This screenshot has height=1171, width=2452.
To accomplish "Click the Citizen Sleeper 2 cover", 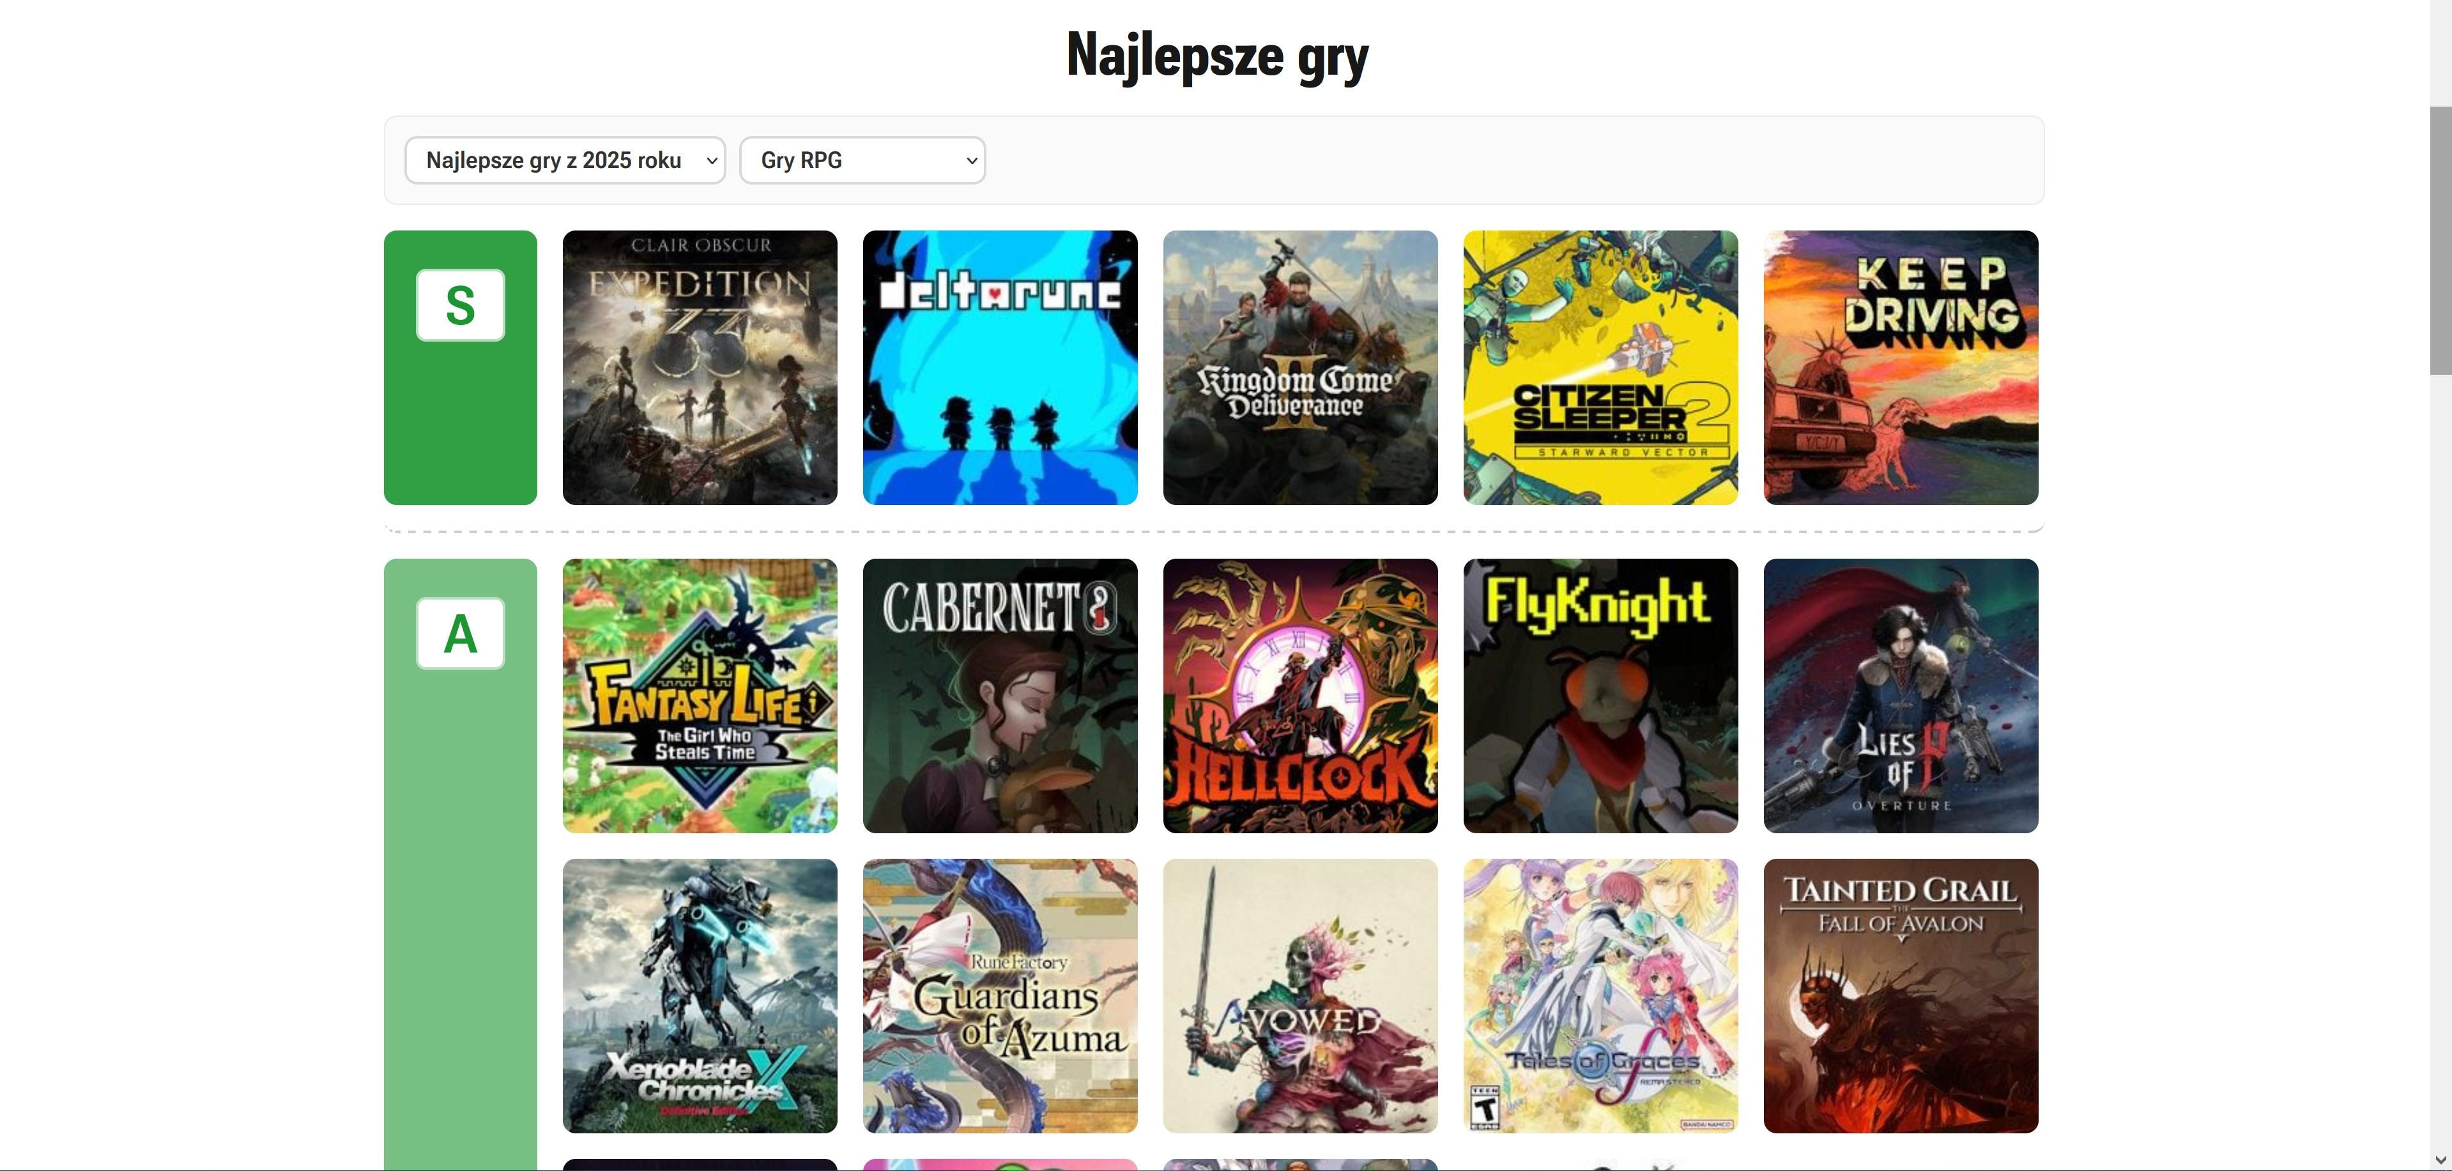I will 1601,367.
